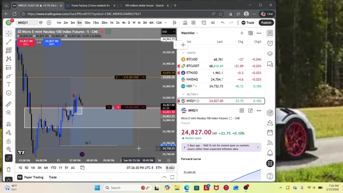Open the chats side panel

point(270,64)
